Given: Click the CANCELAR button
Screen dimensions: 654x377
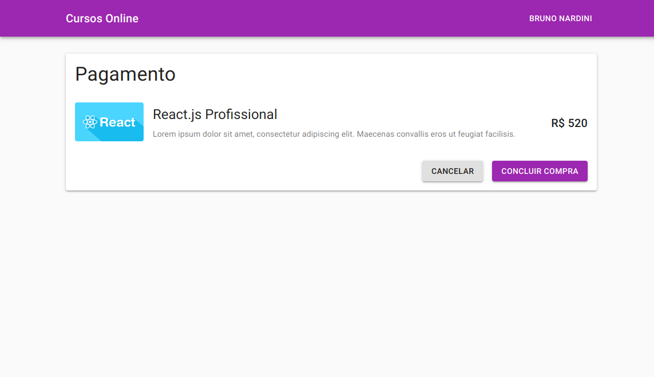Looking at the screenshot, I should [453, 171].
